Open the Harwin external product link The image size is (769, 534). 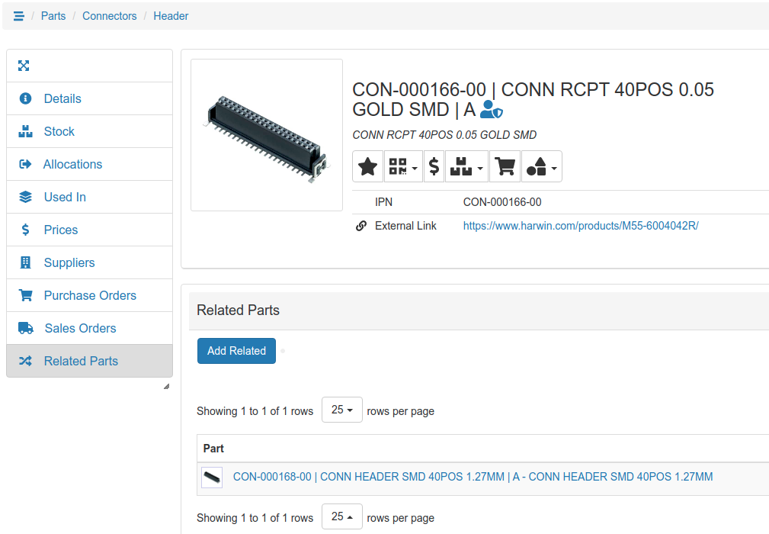click(581, 226)
